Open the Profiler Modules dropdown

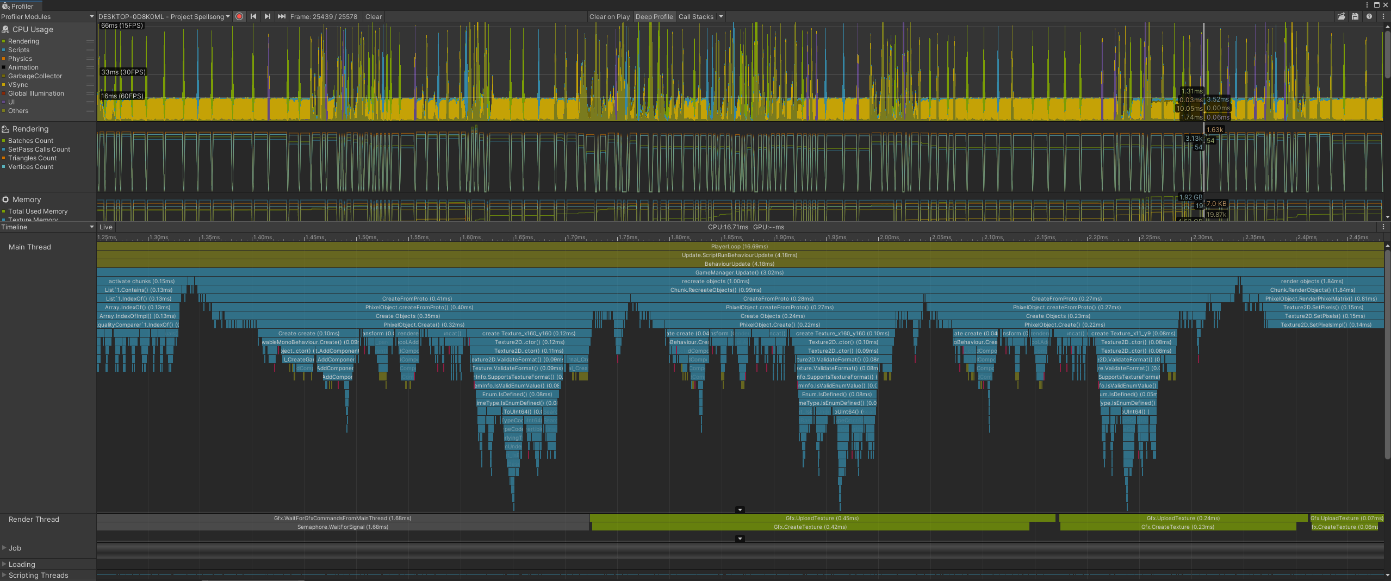(x=48, y=16)
